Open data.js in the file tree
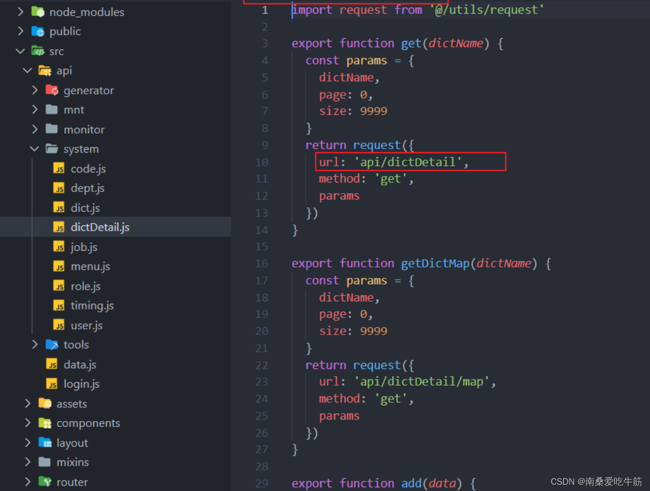650x491 pixels. coord(80,365)
